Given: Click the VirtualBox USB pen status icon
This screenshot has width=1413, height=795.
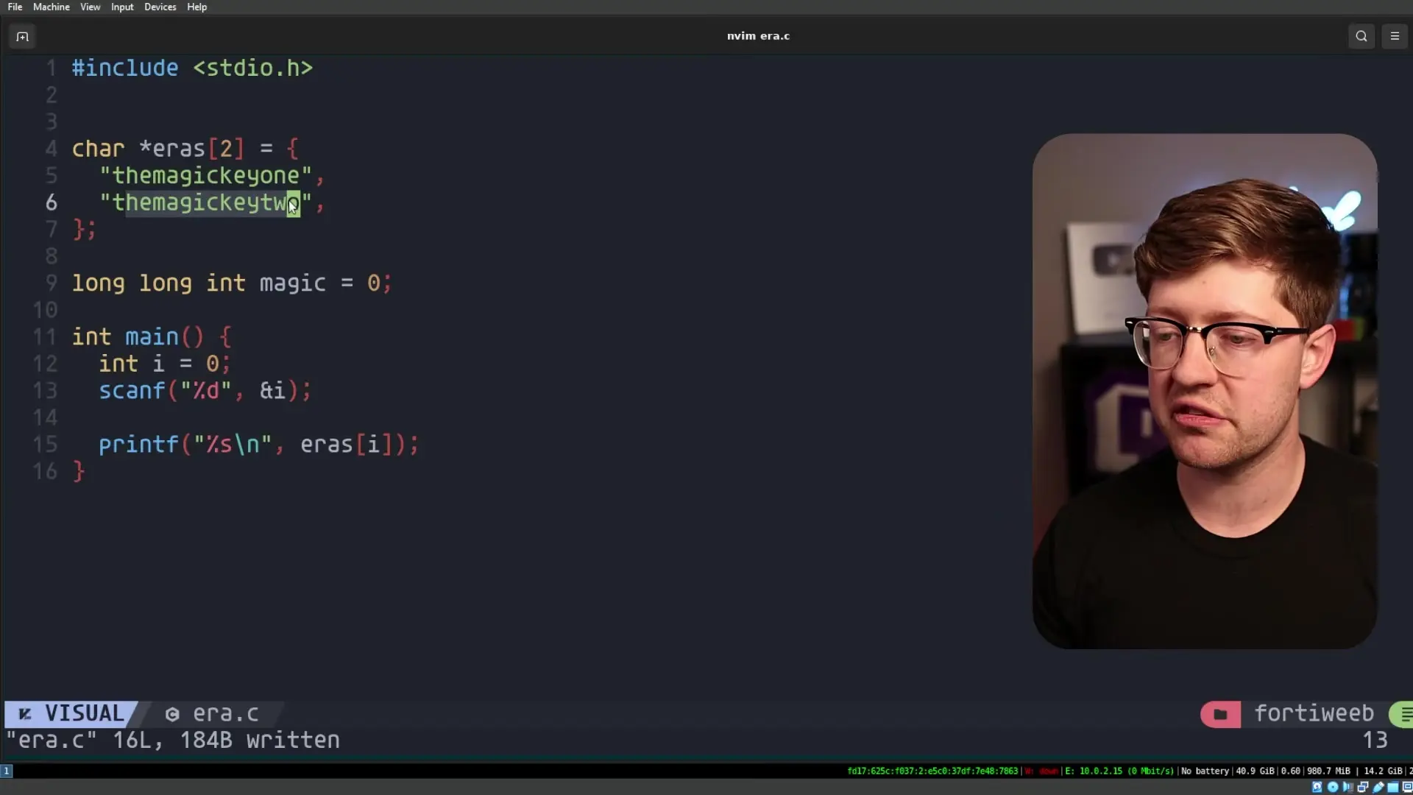Looking at the screenshot, I should coord(1378,787).
